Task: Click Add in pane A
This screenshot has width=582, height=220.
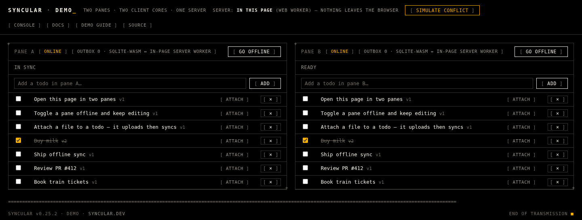Action: (265, 84)
